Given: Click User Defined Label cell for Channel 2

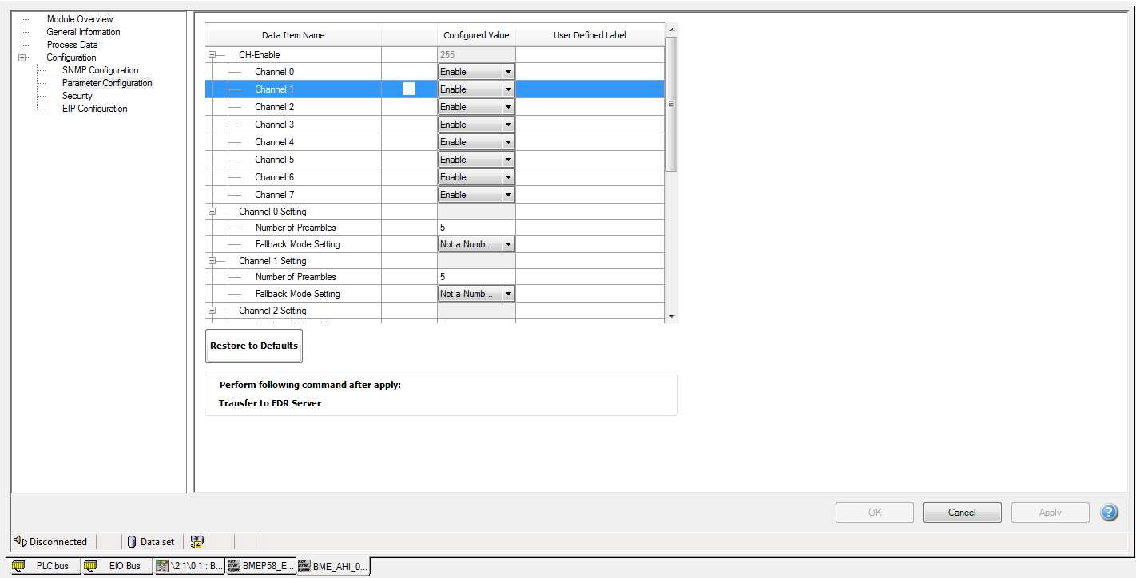Looking at the screenshot, I should (590, 107).
